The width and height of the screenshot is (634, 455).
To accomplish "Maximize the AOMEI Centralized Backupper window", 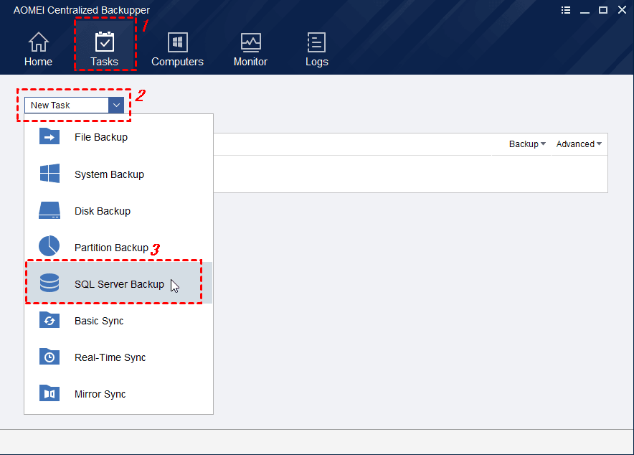I will pyautogui.click(x=603, y=10).
